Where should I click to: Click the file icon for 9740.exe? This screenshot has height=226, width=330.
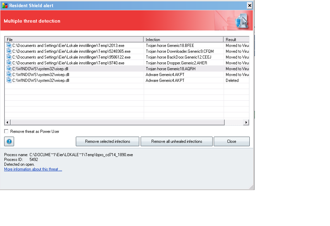pos(9,63)
